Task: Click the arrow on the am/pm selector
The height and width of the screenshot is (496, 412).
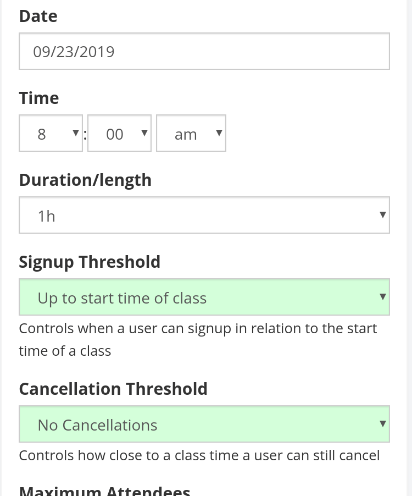Action: tap(218, 133)
